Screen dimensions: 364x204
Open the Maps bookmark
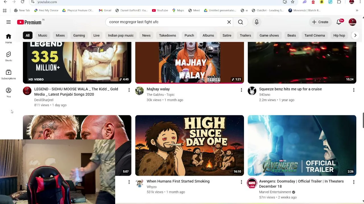coord(178,10)
